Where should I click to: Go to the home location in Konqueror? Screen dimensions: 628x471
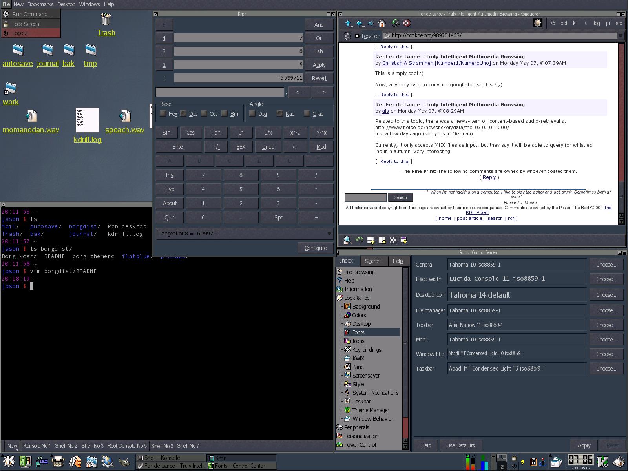click(x=382, y=24)
